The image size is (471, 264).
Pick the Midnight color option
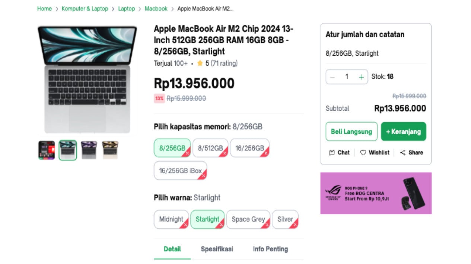[171, 219]
